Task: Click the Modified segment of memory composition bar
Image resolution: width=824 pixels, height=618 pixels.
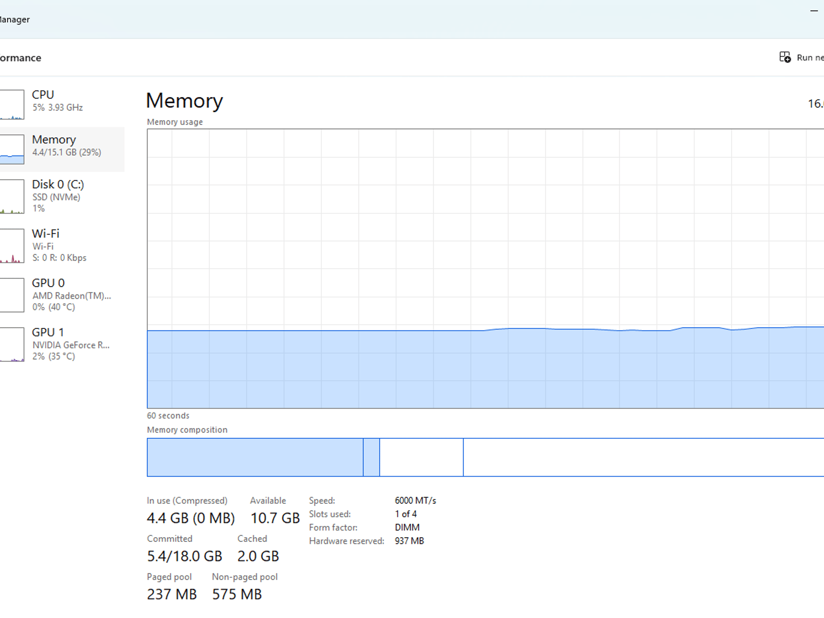Action: click(x=371, y=457)
